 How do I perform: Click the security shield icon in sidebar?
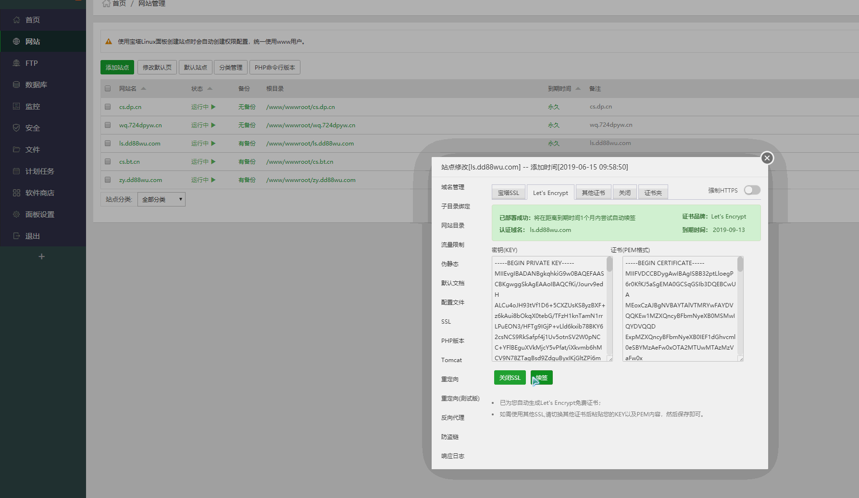point(16,128)
